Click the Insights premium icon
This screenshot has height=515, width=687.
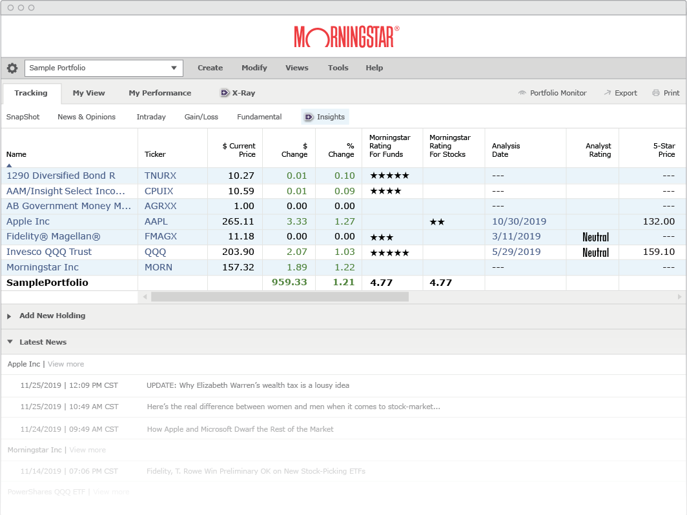309,117
